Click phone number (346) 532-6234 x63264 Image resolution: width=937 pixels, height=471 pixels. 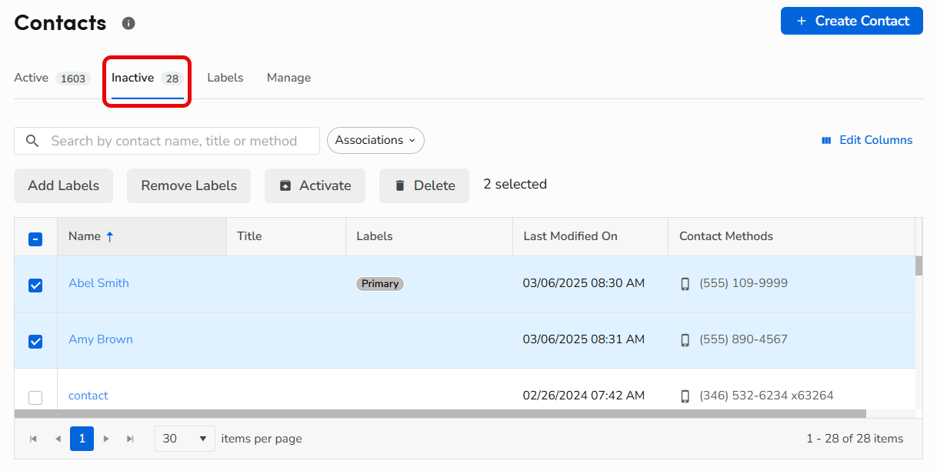tap(766, 396)
